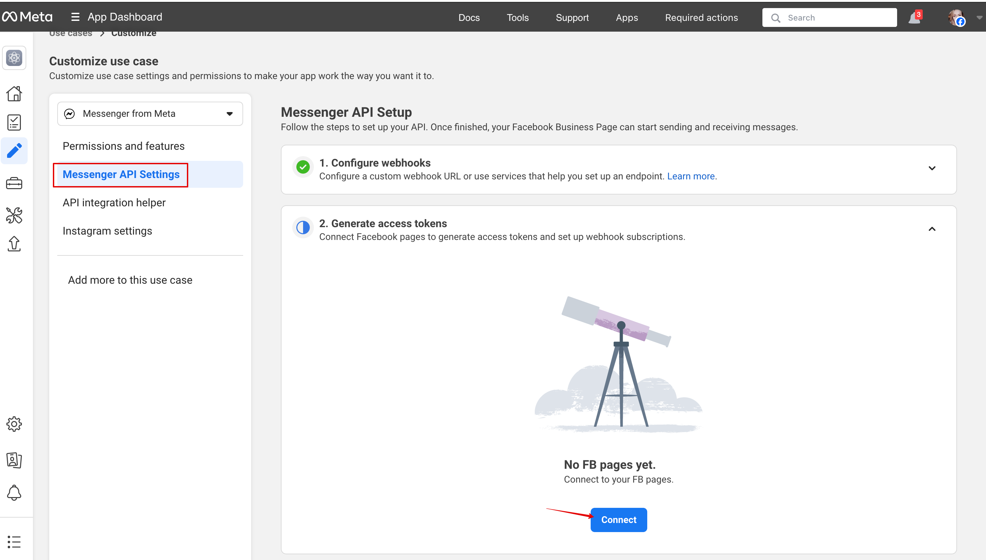Open the publish upload arrow icon
Viewport: 986px width, 560px height.
[14, 244]
